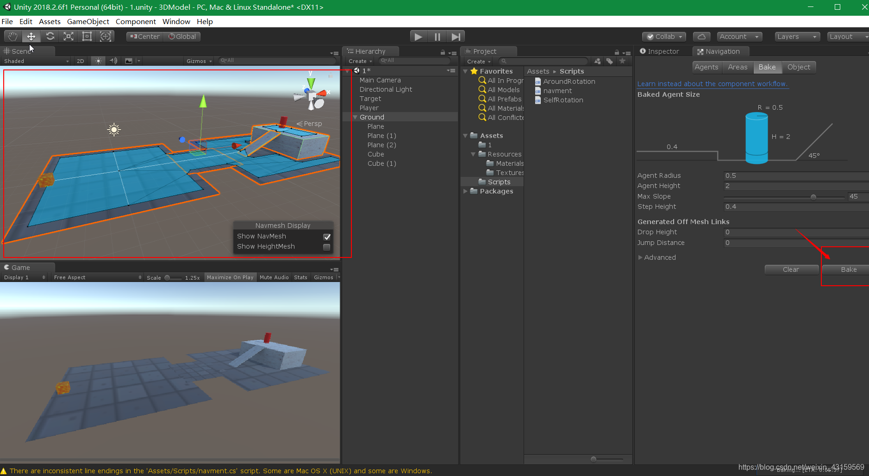
Task: Toggle 2D scene view mode
Action: [80, 61]
